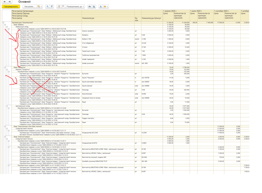The width and height of the screenshot is (262, 193).
Task: Open the report variants dropdown beside Настройки
Action: pyautogui.click(x=40, y=7)
